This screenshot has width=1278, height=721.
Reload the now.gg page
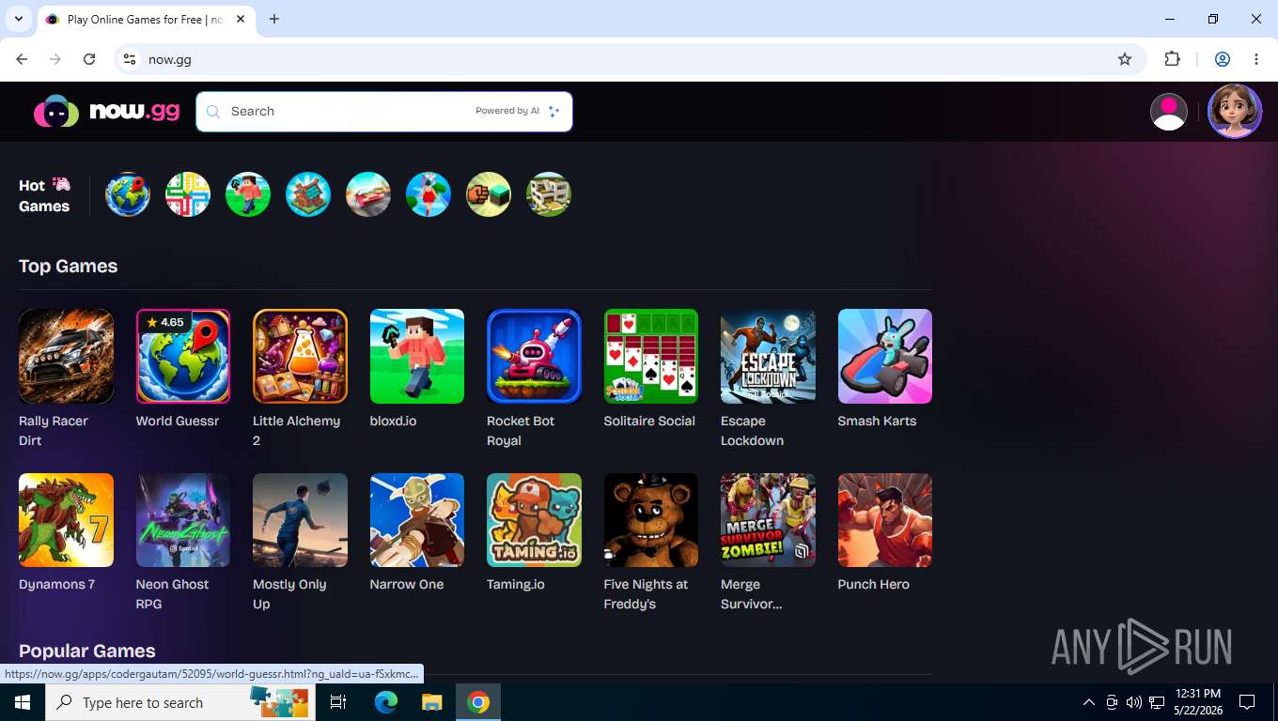click(89, 59)
